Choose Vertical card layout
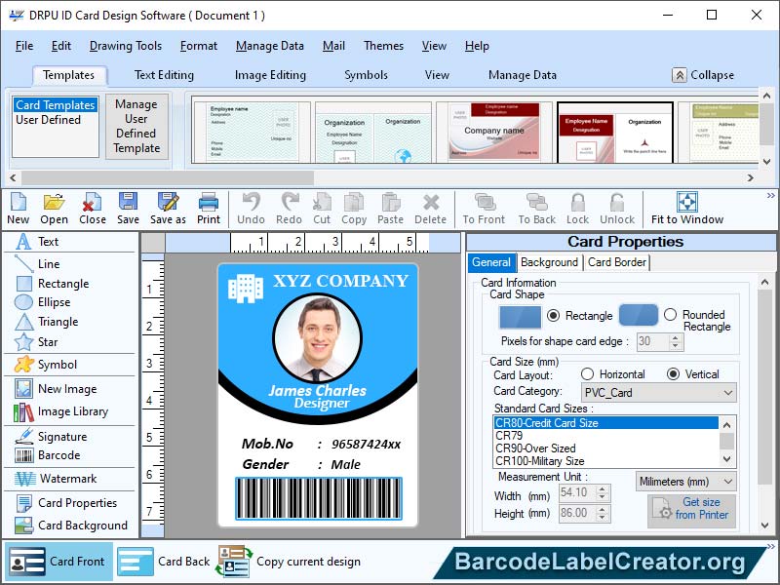 [x=673, y=374]
